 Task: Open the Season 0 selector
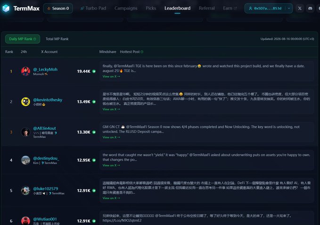click(x=58, y=8)
